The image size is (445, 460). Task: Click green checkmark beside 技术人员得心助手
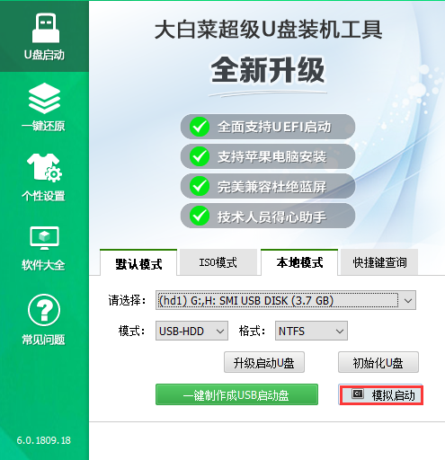(200, 216)
